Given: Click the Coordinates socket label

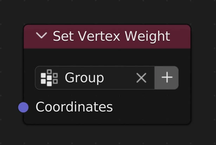Looking at the screenshot, I should pyautogui.click(x=74, y=107).
